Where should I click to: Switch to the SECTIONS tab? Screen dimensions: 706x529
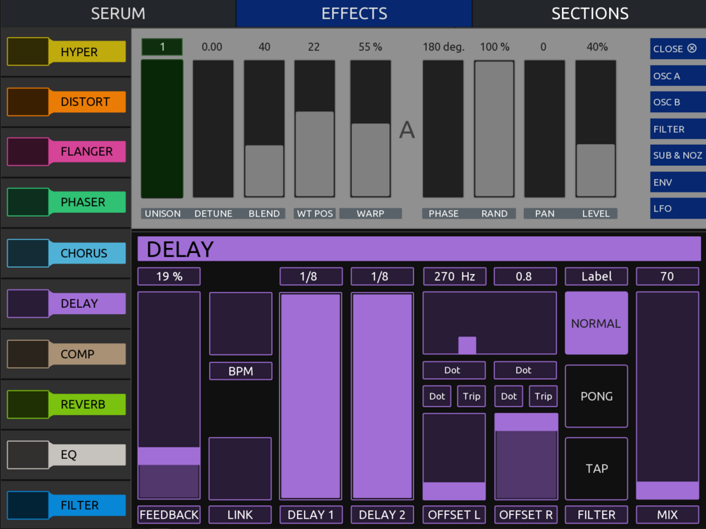[x=589, y=13]
